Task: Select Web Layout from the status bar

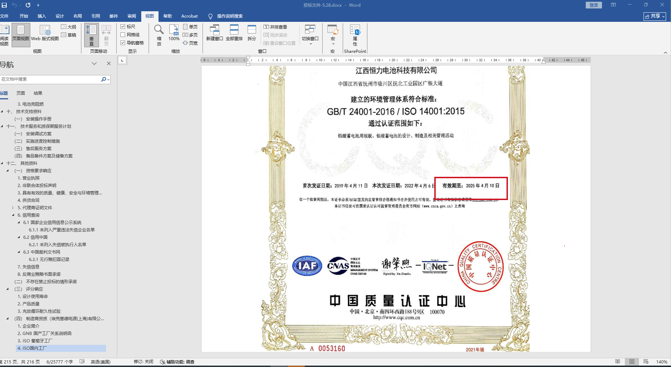Action: (x=646, y=362)
